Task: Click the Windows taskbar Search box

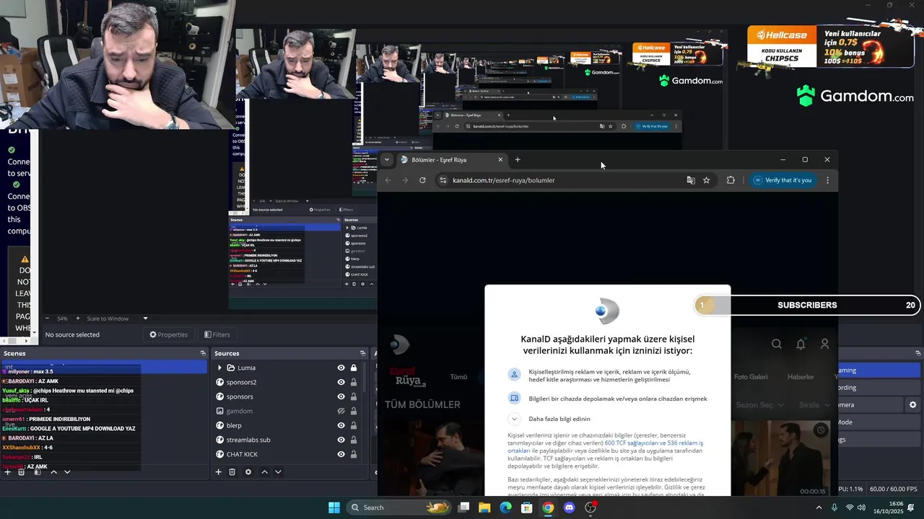Action: point(399,507)
